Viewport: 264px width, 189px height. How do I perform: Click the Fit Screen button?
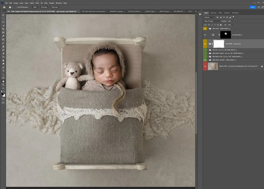click(x=44, y=7)
